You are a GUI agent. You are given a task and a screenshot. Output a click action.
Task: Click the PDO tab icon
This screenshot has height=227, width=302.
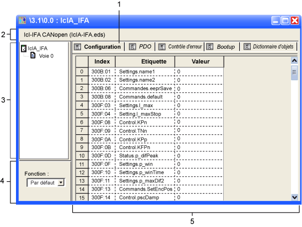pos(132,47)
